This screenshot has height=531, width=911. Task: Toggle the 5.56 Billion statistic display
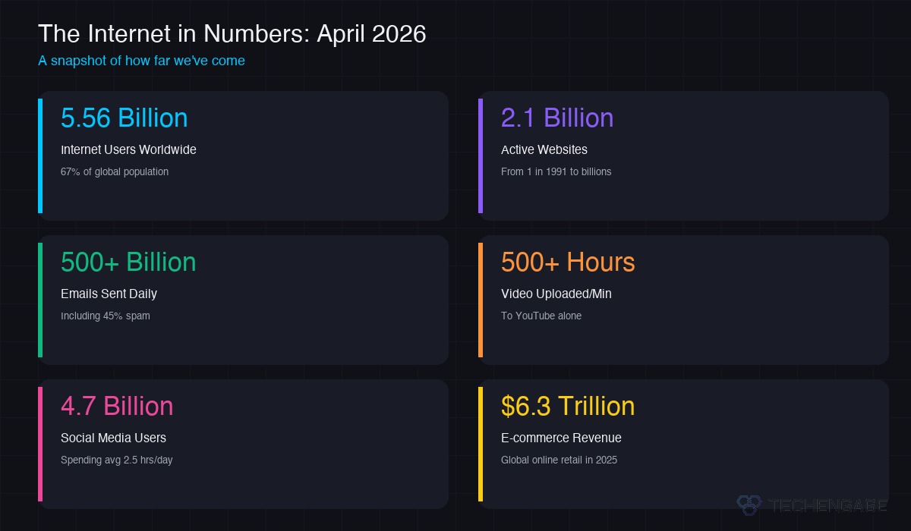click(x=124, y=118)
